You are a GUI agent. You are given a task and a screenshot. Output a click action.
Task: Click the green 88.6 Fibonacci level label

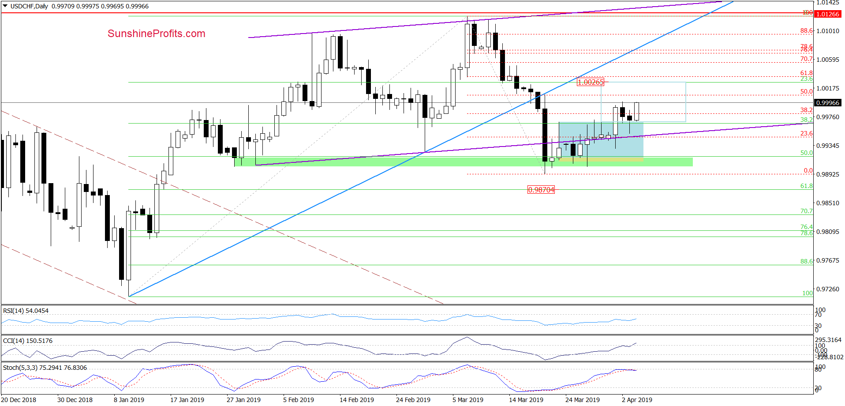pyautogui.click(x=807, y=262)
